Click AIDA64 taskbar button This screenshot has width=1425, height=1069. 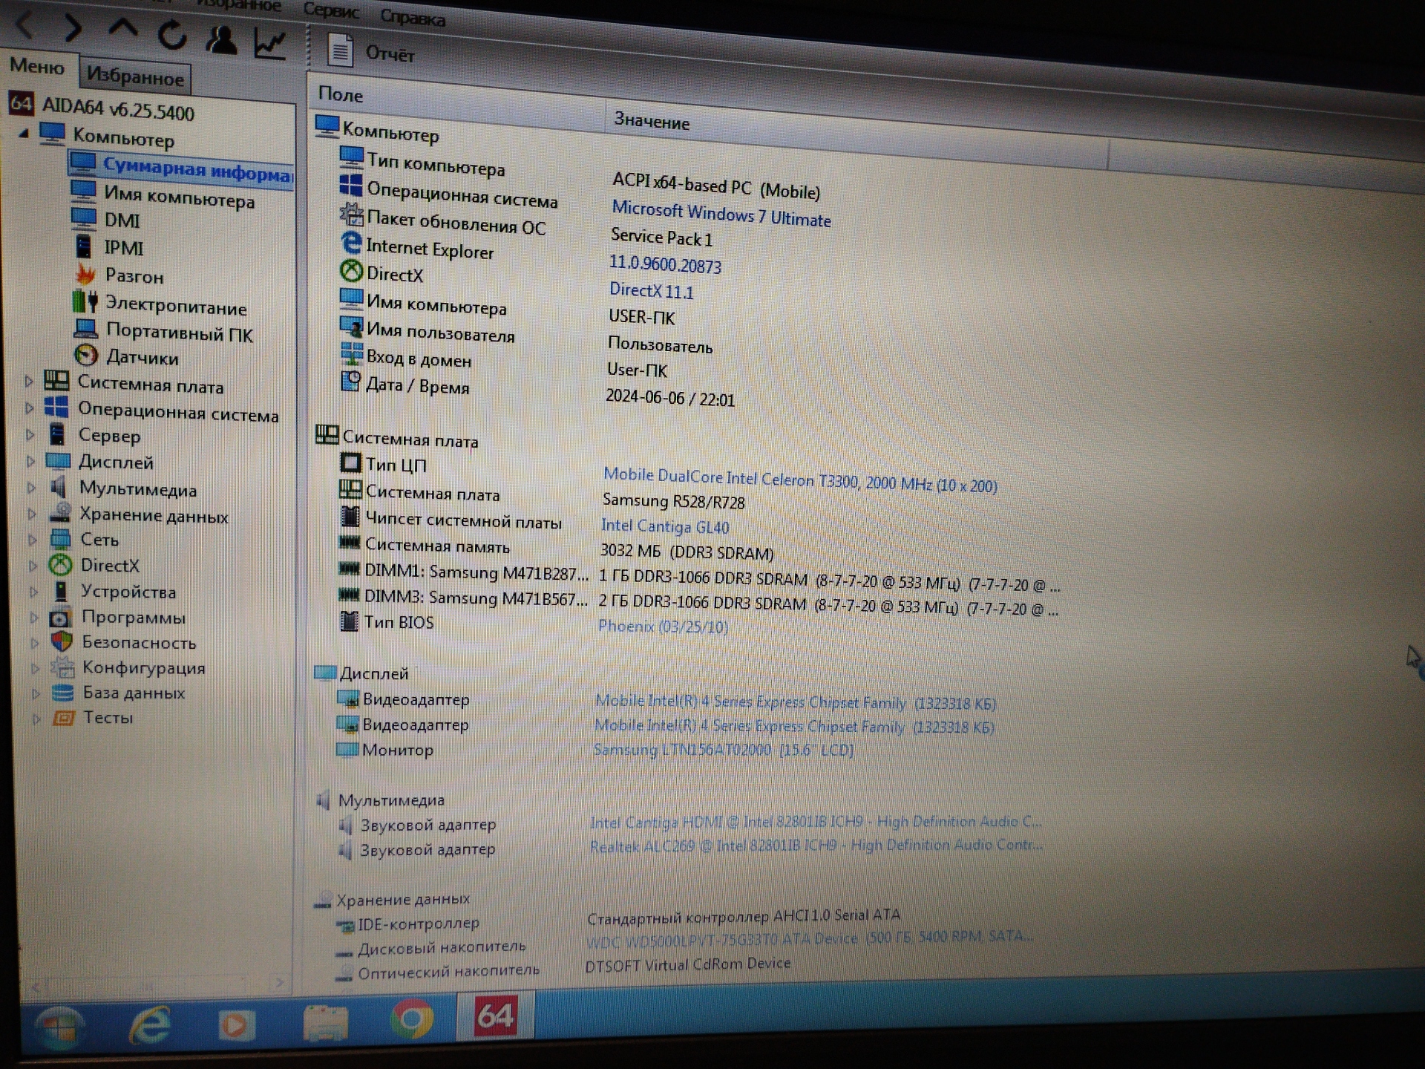495,1016
